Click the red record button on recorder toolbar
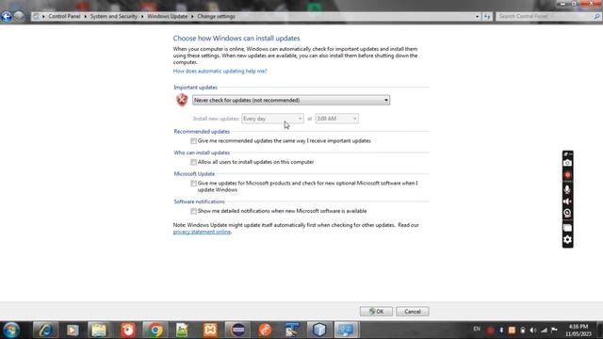This screenshot has height=339, width=603. tap(567, 175)
